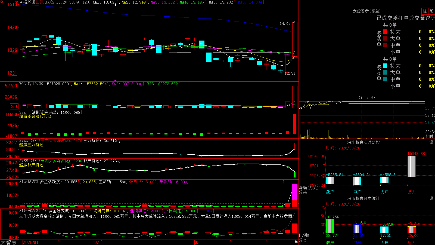Click the 散户持仓: 27.273 value
Screen dimensions: 435x245
[100, 161]
